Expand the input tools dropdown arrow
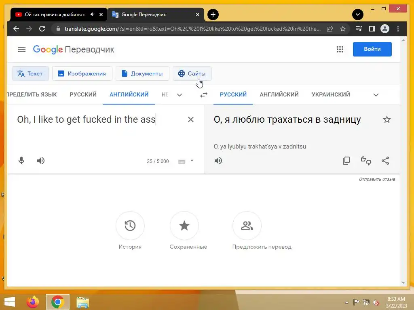The width and height of the screenshot is (414, 310). coord(192,161)
